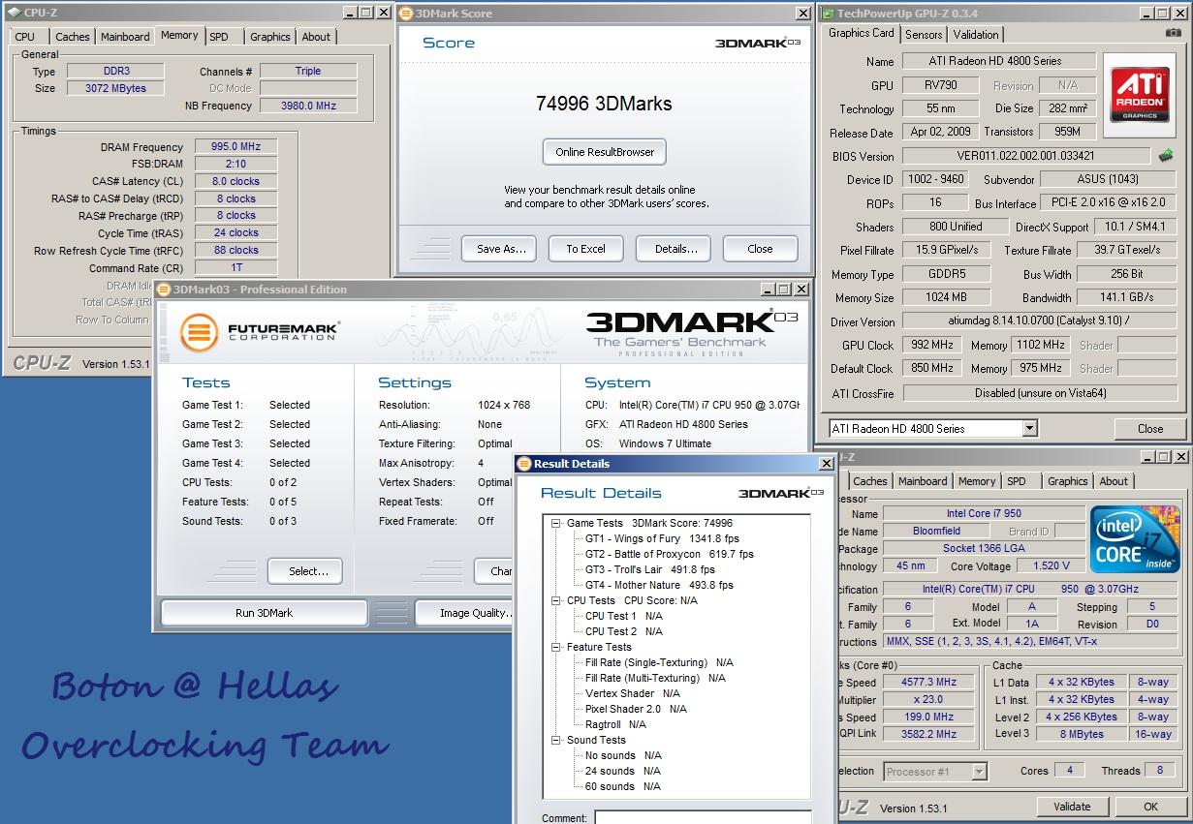This screenshot has width=1193, height=824.
Task: Click the TechPowerUp GPU-Z title bar icon
Action: pyautogui.click(x=827, y=14)
